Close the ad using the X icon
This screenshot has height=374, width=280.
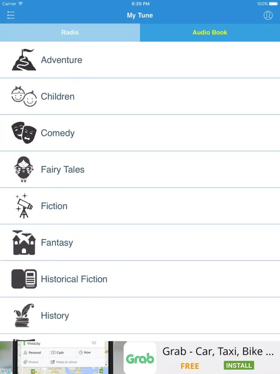click(3, 371)
